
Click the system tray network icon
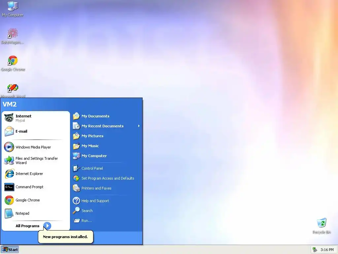click(315, 250)
